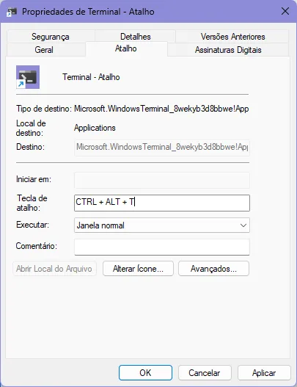Select the Atalho tab
Image resolution: width=297 pixels, height=387 pixels.
tap(126, 48)
